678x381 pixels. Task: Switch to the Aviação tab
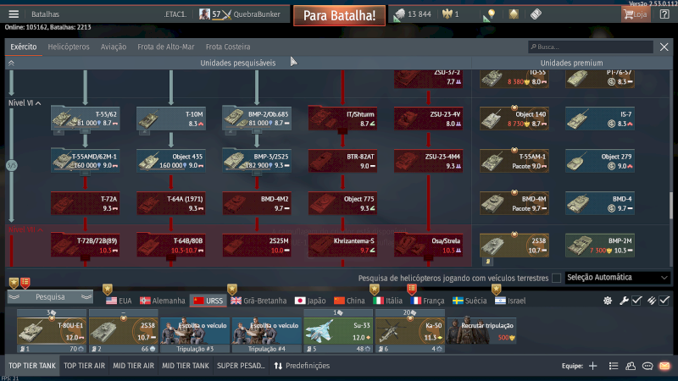click(114, 47)
